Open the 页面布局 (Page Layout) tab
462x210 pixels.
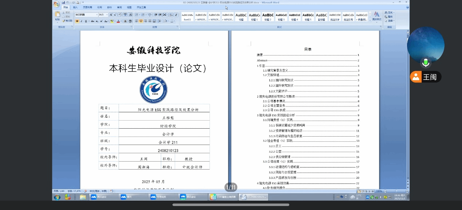(87, 7)
